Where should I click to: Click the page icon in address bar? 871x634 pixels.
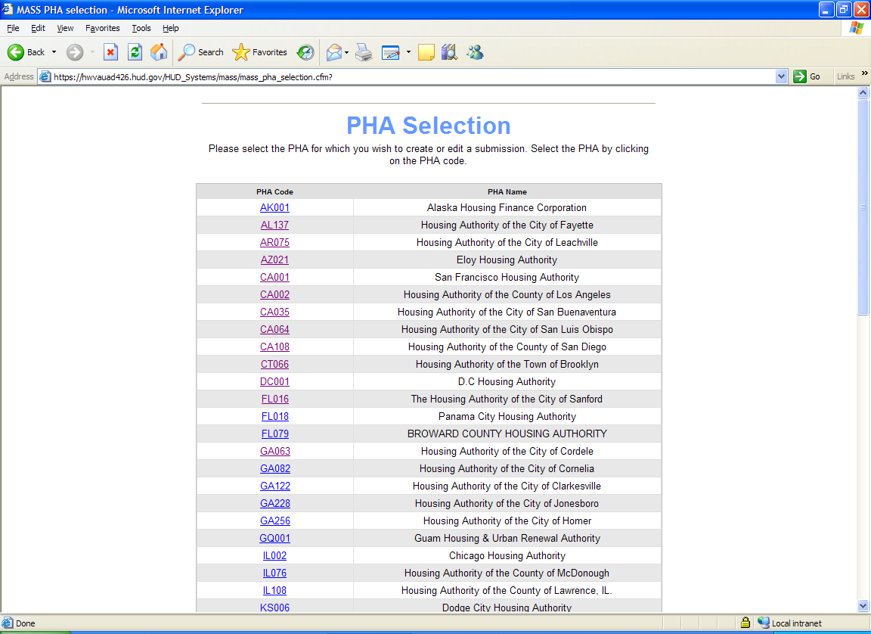click(45, 76)
